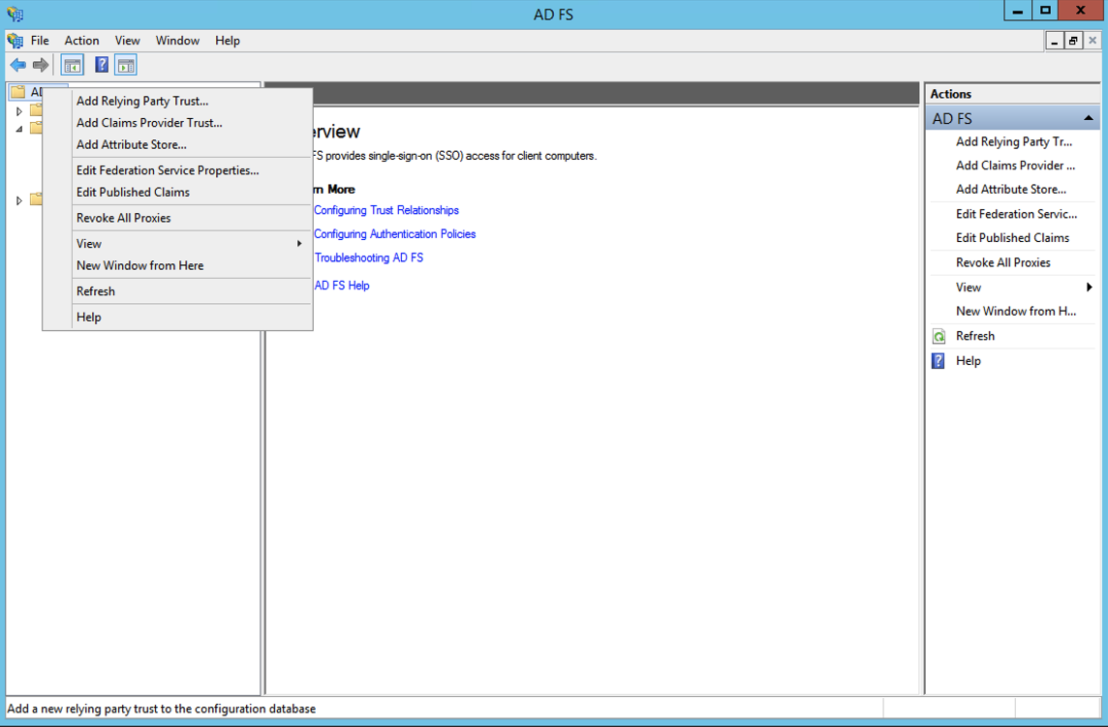
Task: Click the single-sign-on (SSO) description text
Action: tap(455, 156)
